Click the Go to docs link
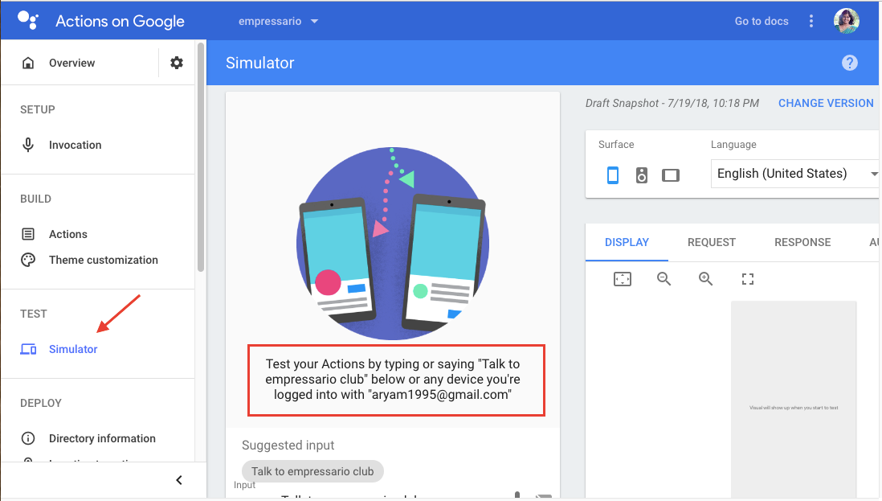The image size is (882, 501). coord(761,22)
